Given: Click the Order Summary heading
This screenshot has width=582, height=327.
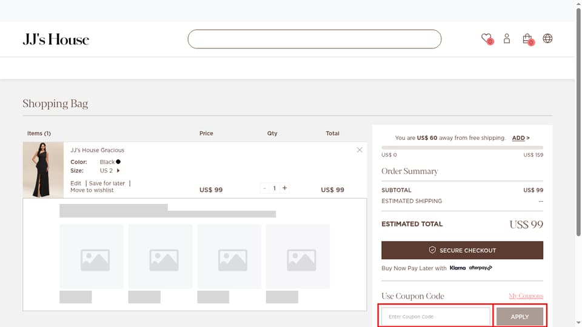Looking at the screenshot, I should [x=410, y=171].
